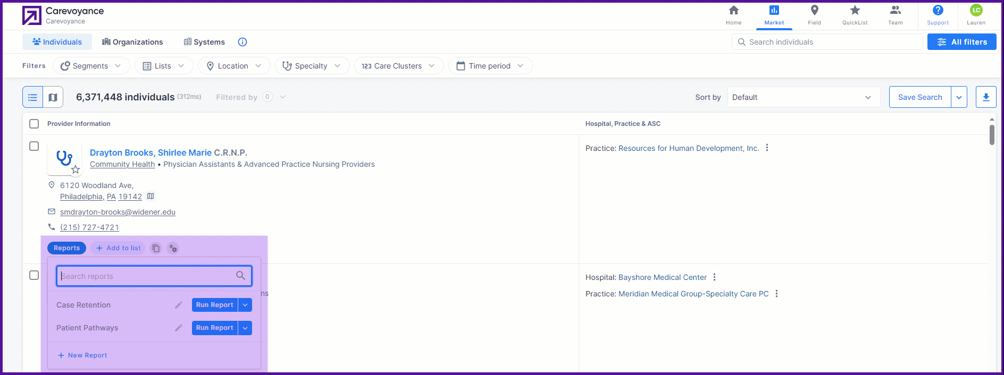The image size is (1004, 375).
Task: Click the location pin icon by address
Action: (x=52, y=185)
